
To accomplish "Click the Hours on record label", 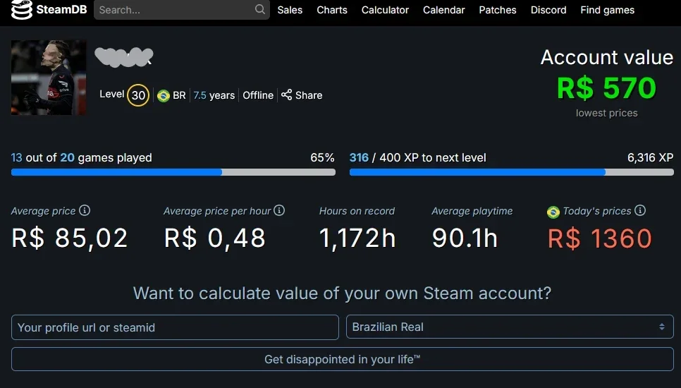I will 357,211.
